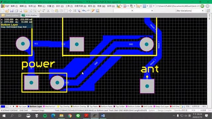Select the Bottom Layer tab
Viewport: 212px width, 119px height.
pos(35,106)
